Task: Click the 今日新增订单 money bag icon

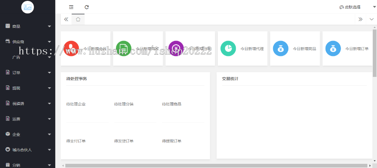Action: click(x=333, y=48)
